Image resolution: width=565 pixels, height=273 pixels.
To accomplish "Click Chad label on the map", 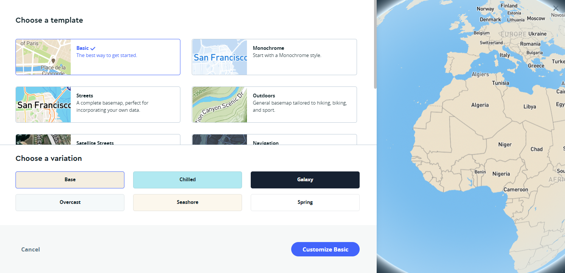I will pyautogui.click(x=537, y=149).
